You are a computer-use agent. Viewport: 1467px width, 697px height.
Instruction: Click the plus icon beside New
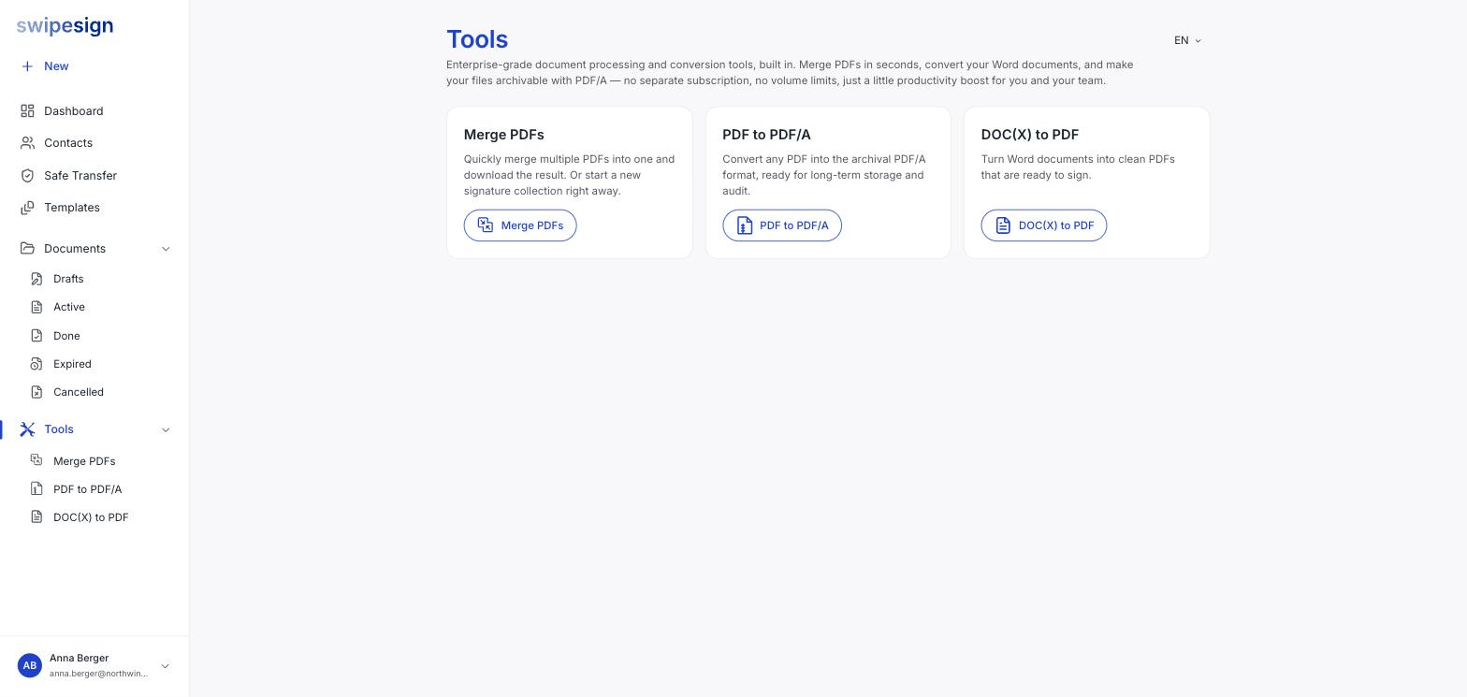coord(27,66)
